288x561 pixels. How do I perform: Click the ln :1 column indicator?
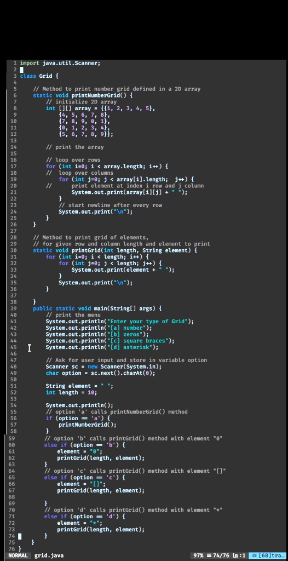click(x=239, y=556)
